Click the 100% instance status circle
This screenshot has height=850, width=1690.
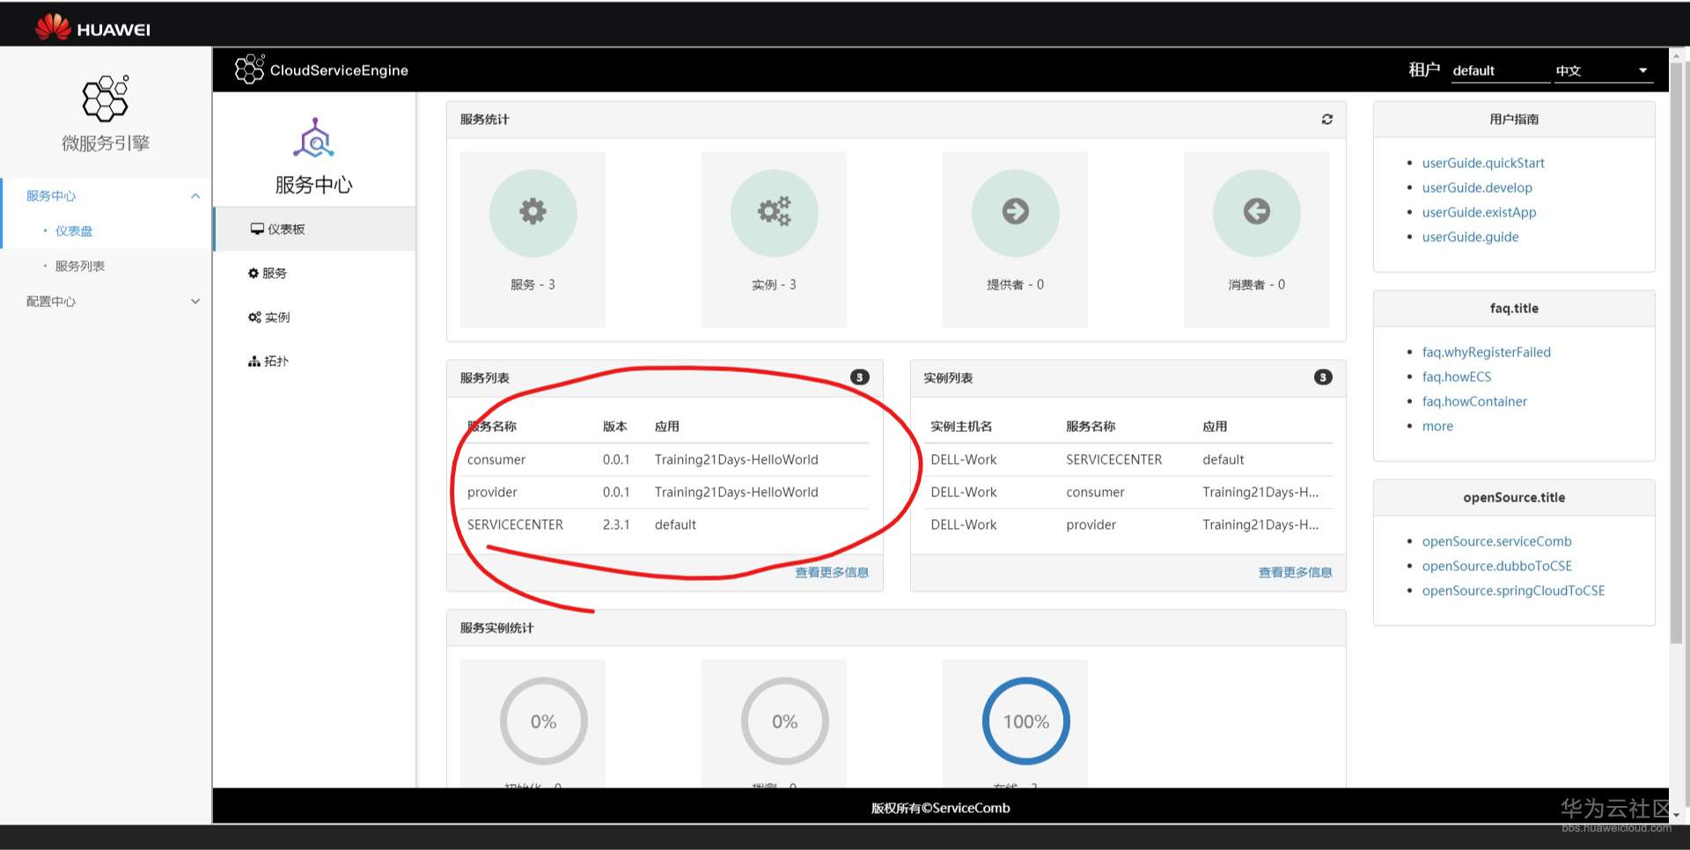1026,722
